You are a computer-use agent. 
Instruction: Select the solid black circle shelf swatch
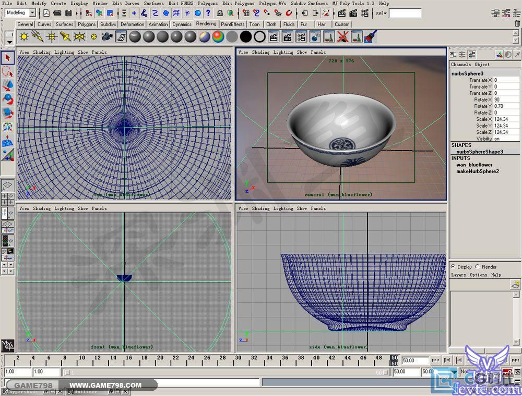click(246, 36)
